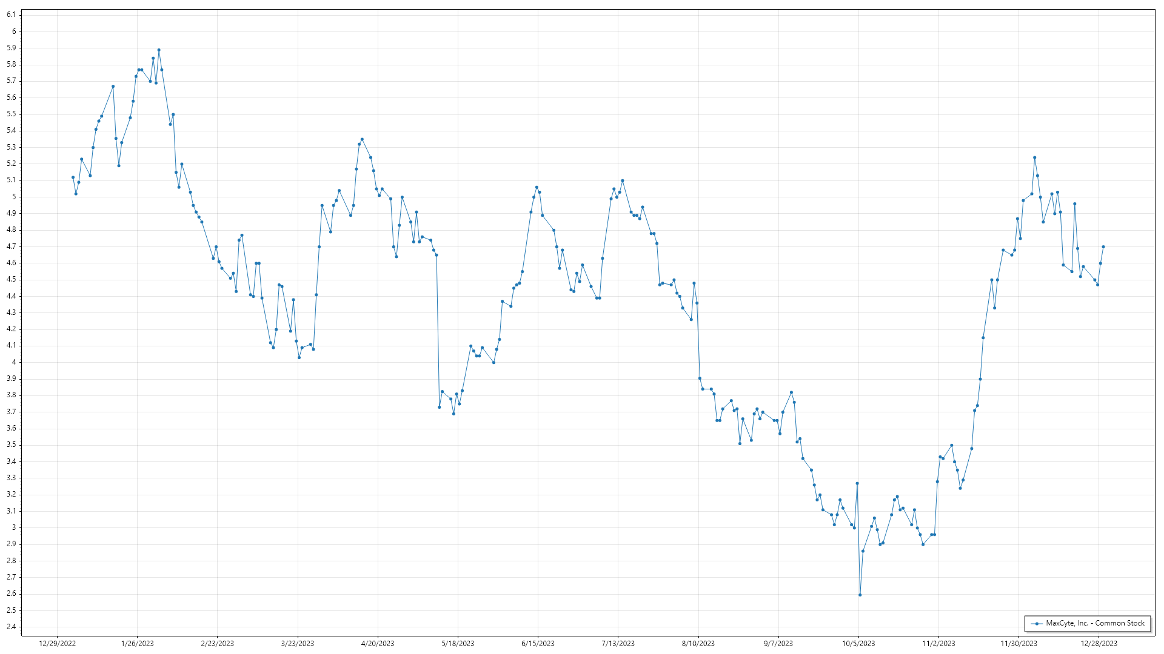Click the 11/30/2023 x-axis date label
Image resolution: width=1164 pixels, height=654 pixels.
(1018, 644)
